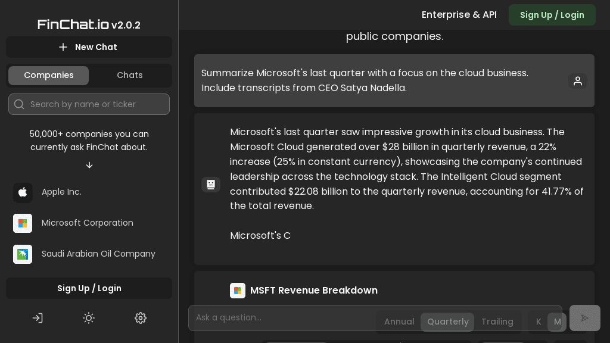Click the Saudi Arabian Oil Company logo
Viewport: 610px width, 343px height.
[23, 254]
